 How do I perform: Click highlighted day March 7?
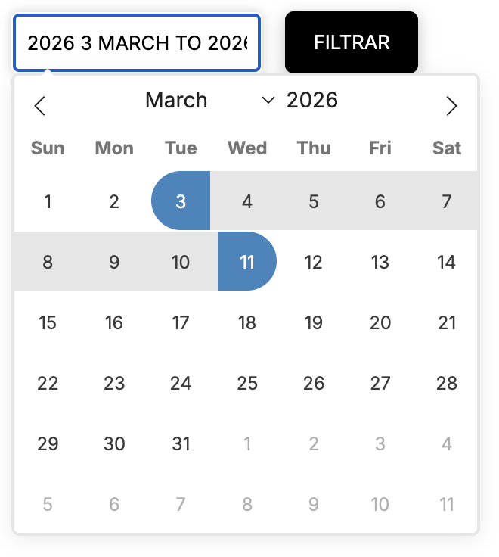click(x=447, y=201)
